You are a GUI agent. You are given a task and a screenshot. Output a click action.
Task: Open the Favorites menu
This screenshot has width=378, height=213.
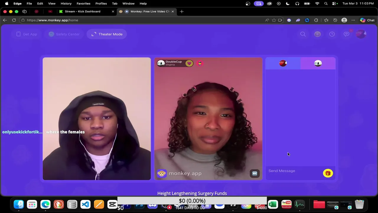coord(83,4)
